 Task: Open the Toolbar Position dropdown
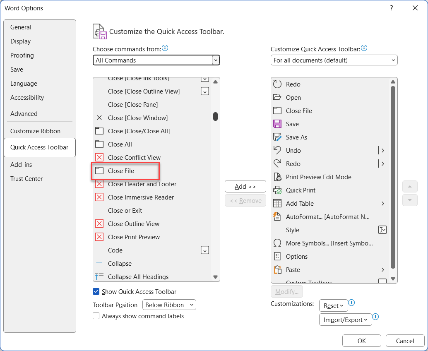pyautogui.click(x=169, y=305)
